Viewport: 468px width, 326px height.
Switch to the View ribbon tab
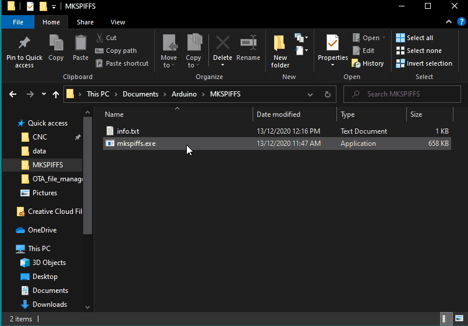pyautogui.click(x=118, y=22)
